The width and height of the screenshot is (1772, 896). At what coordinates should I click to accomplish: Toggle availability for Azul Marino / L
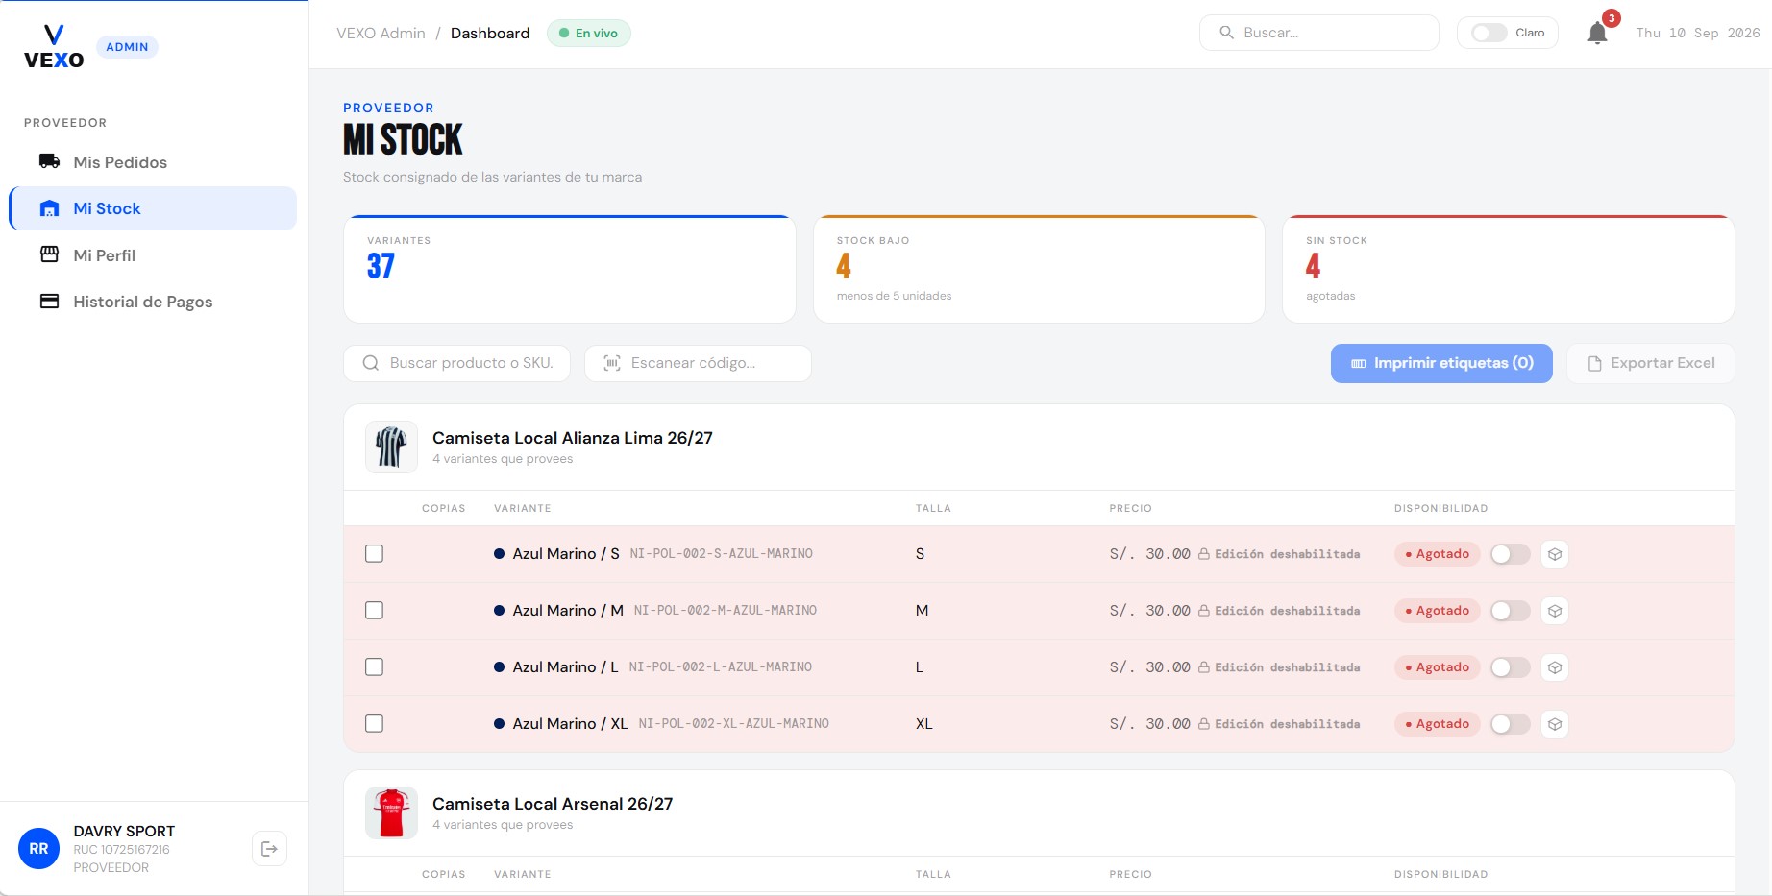1510,667
